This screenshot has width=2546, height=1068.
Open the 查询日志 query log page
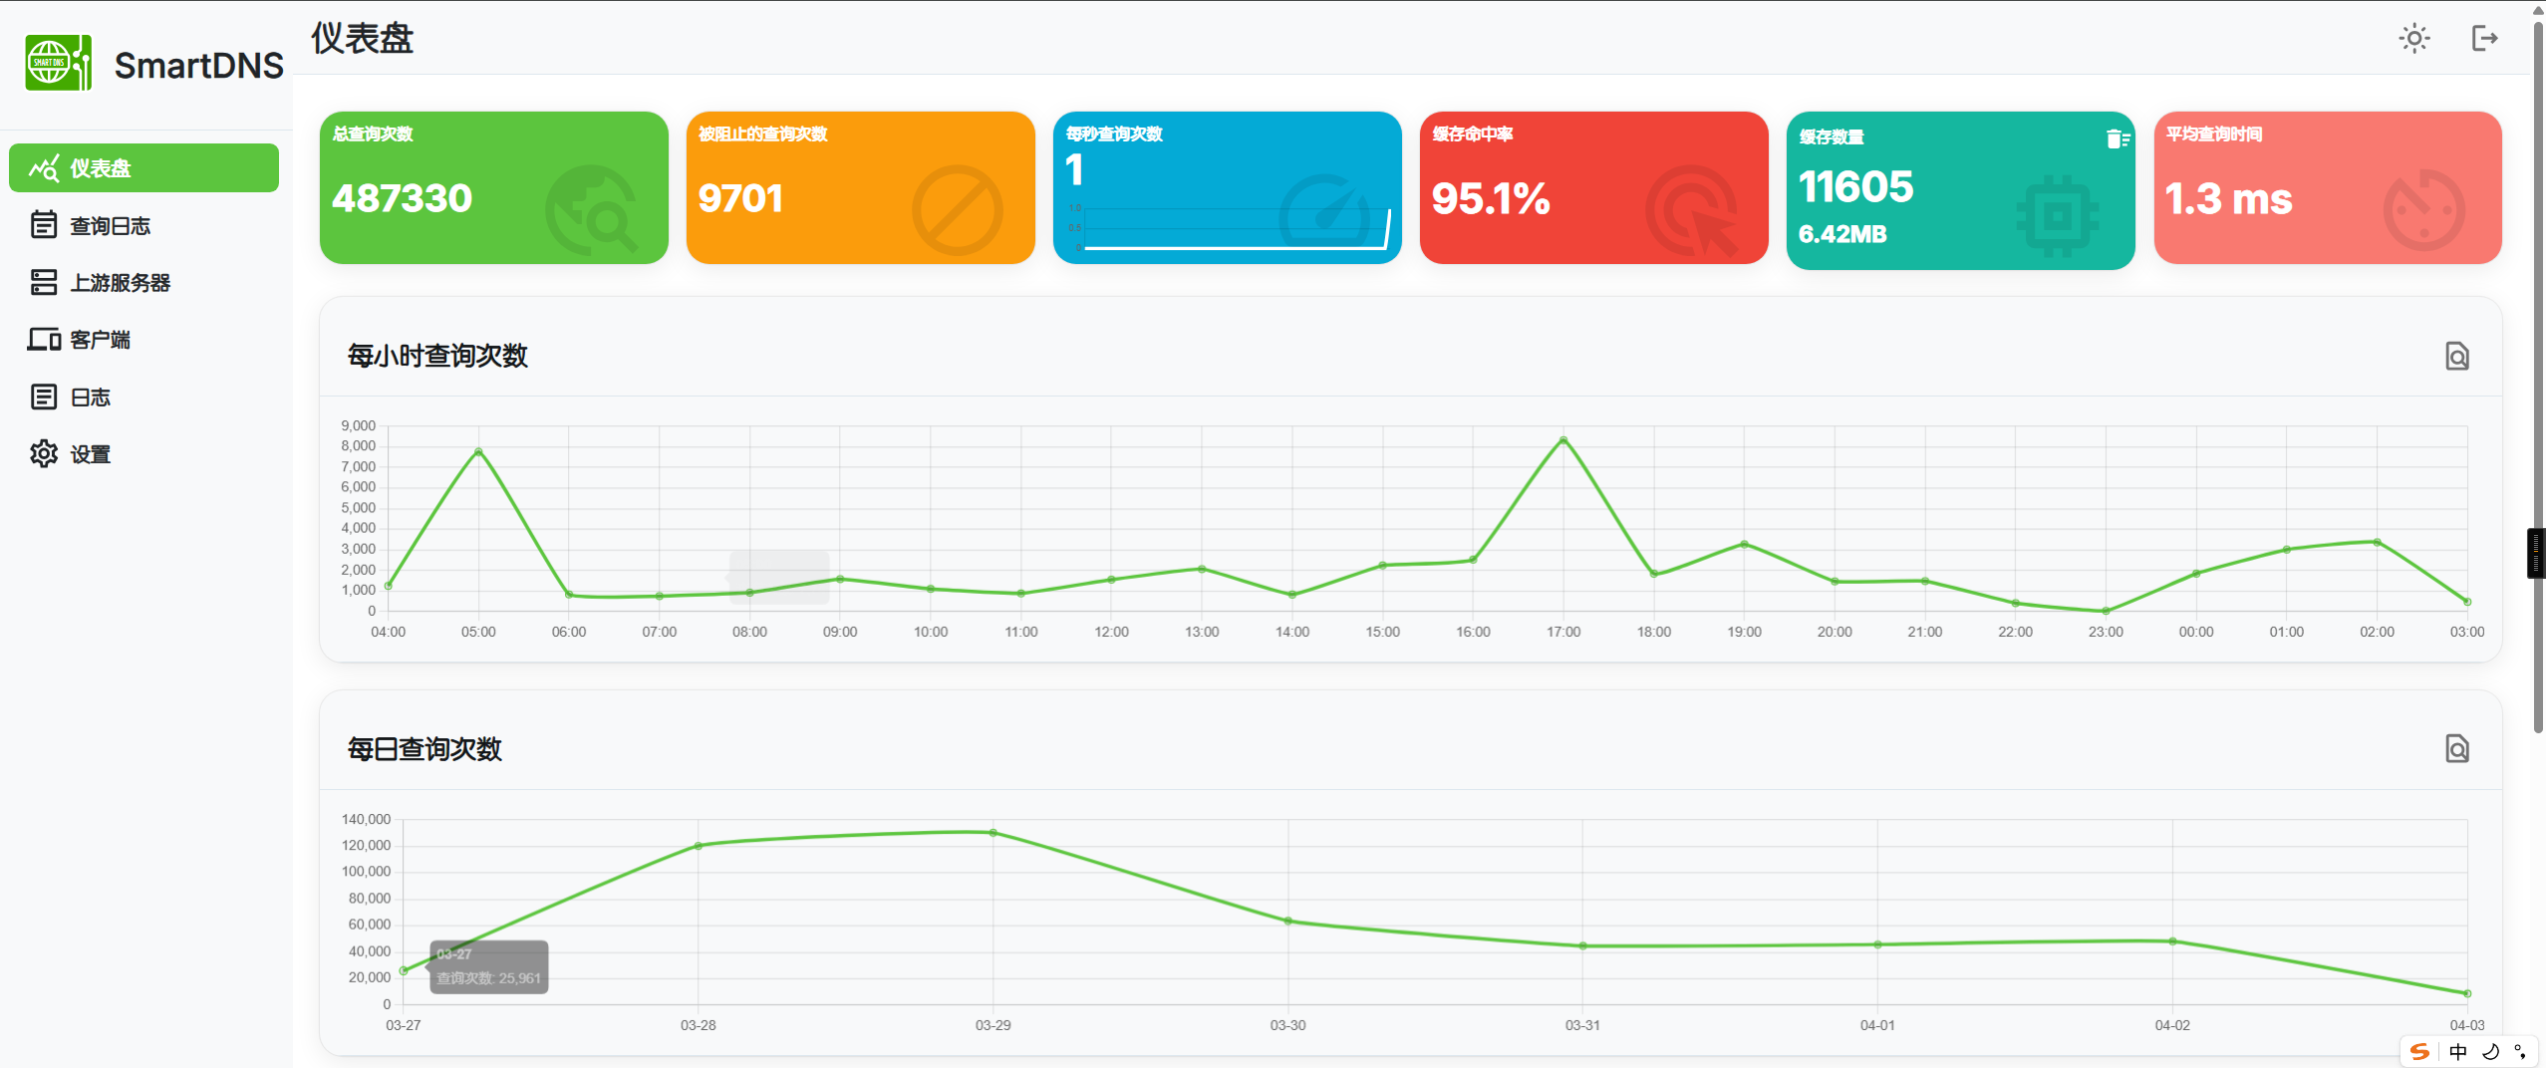(x=110, y=226)
